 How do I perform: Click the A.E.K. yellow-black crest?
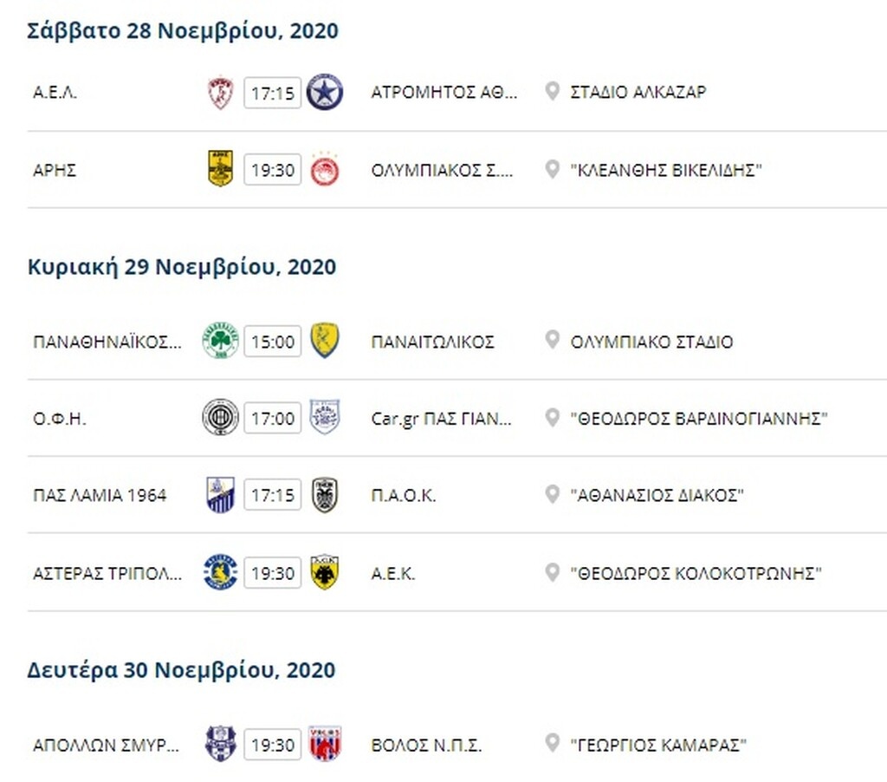[x=325, y=572]
